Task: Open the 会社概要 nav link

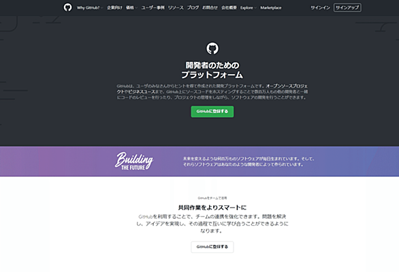Action: pyautogui.click(x=229, y=7)
